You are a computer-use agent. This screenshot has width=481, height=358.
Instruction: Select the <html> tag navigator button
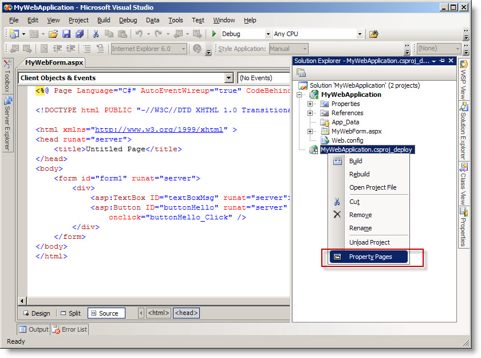coord(158,313)
